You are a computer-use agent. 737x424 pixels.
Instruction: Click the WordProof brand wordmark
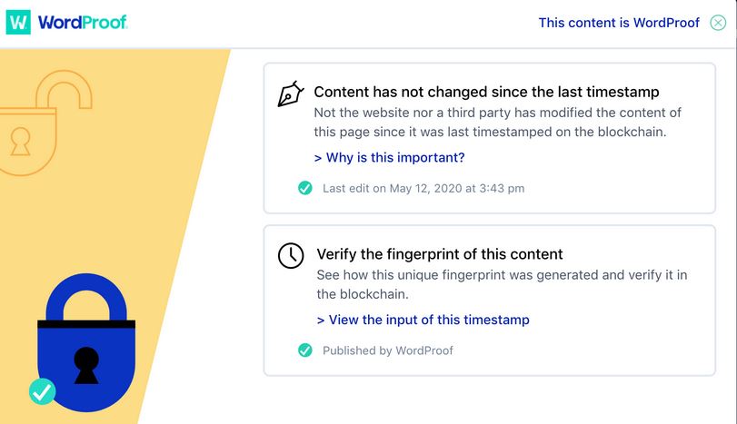point(83,22)
